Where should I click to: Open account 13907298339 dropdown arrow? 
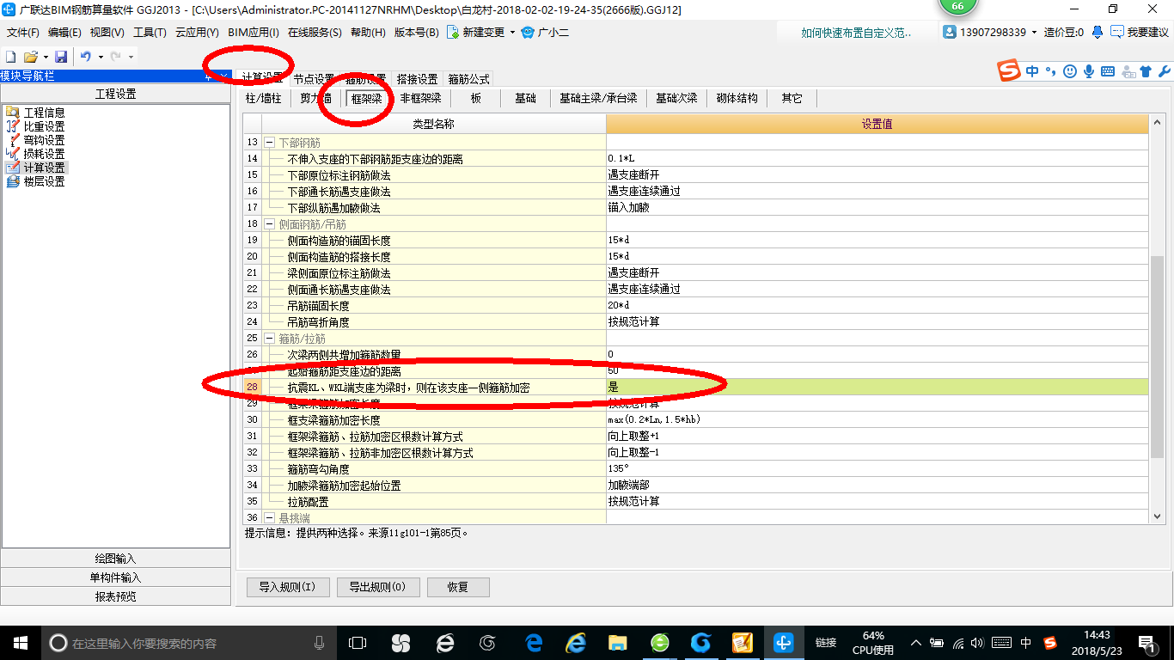click(1034, 32)
